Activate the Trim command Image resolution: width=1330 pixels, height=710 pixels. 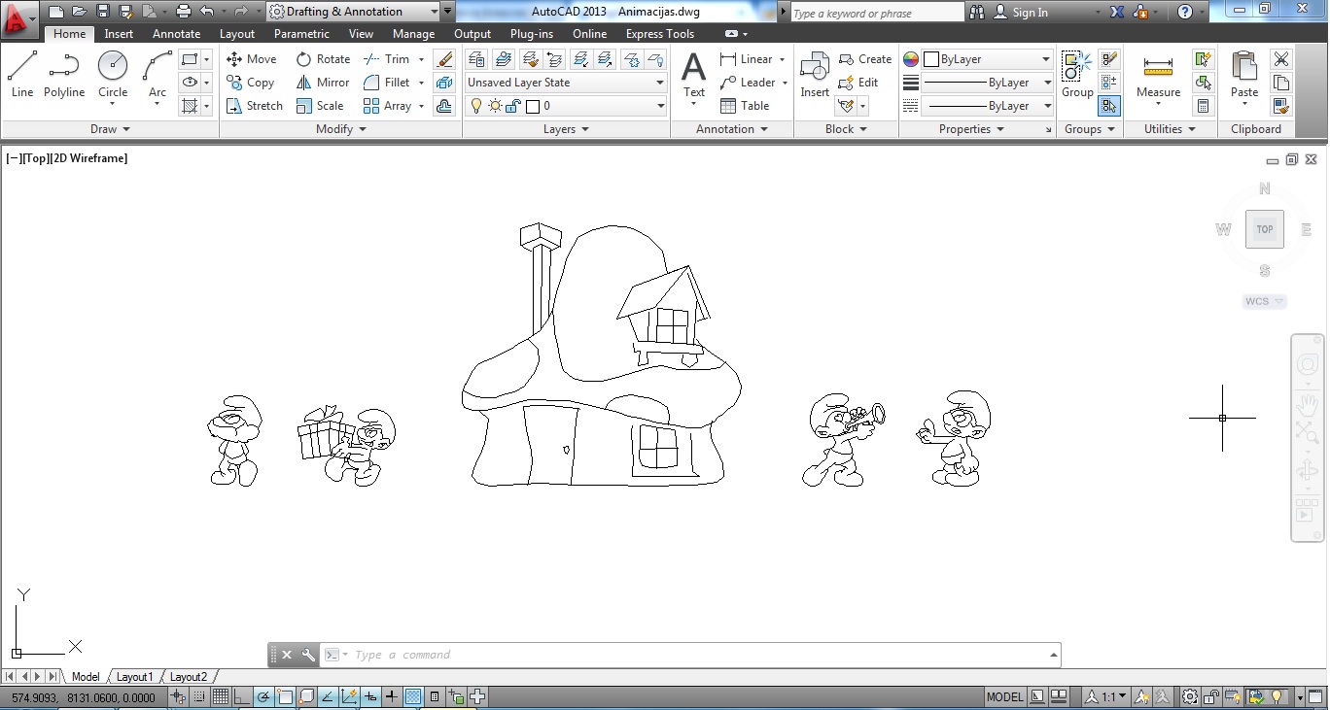[387, 59]
